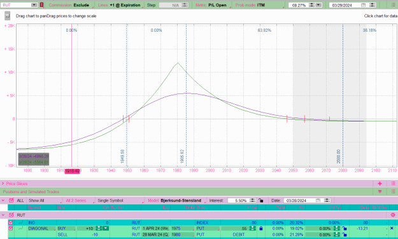Open the Prob mode ITM dropdown
This screenshot has height=239, width=398.
[259, 5]
